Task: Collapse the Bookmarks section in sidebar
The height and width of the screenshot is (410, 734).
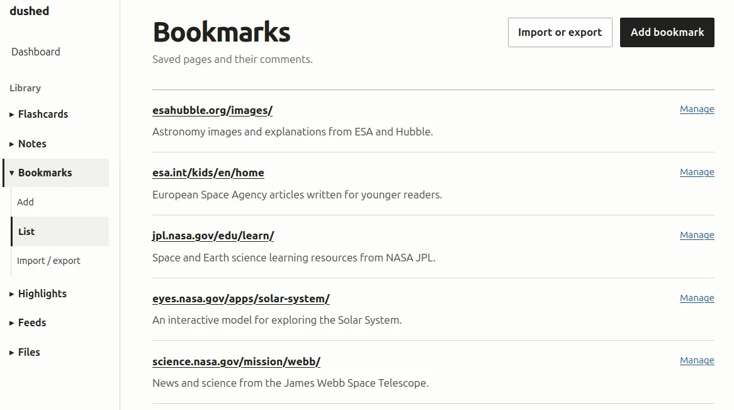Action: 56,173
